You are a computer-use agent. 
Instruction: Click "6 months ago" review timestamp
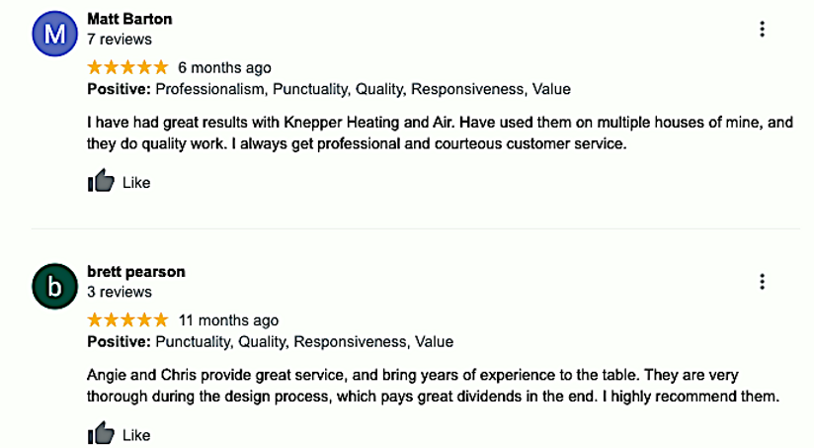click(224, 68)
